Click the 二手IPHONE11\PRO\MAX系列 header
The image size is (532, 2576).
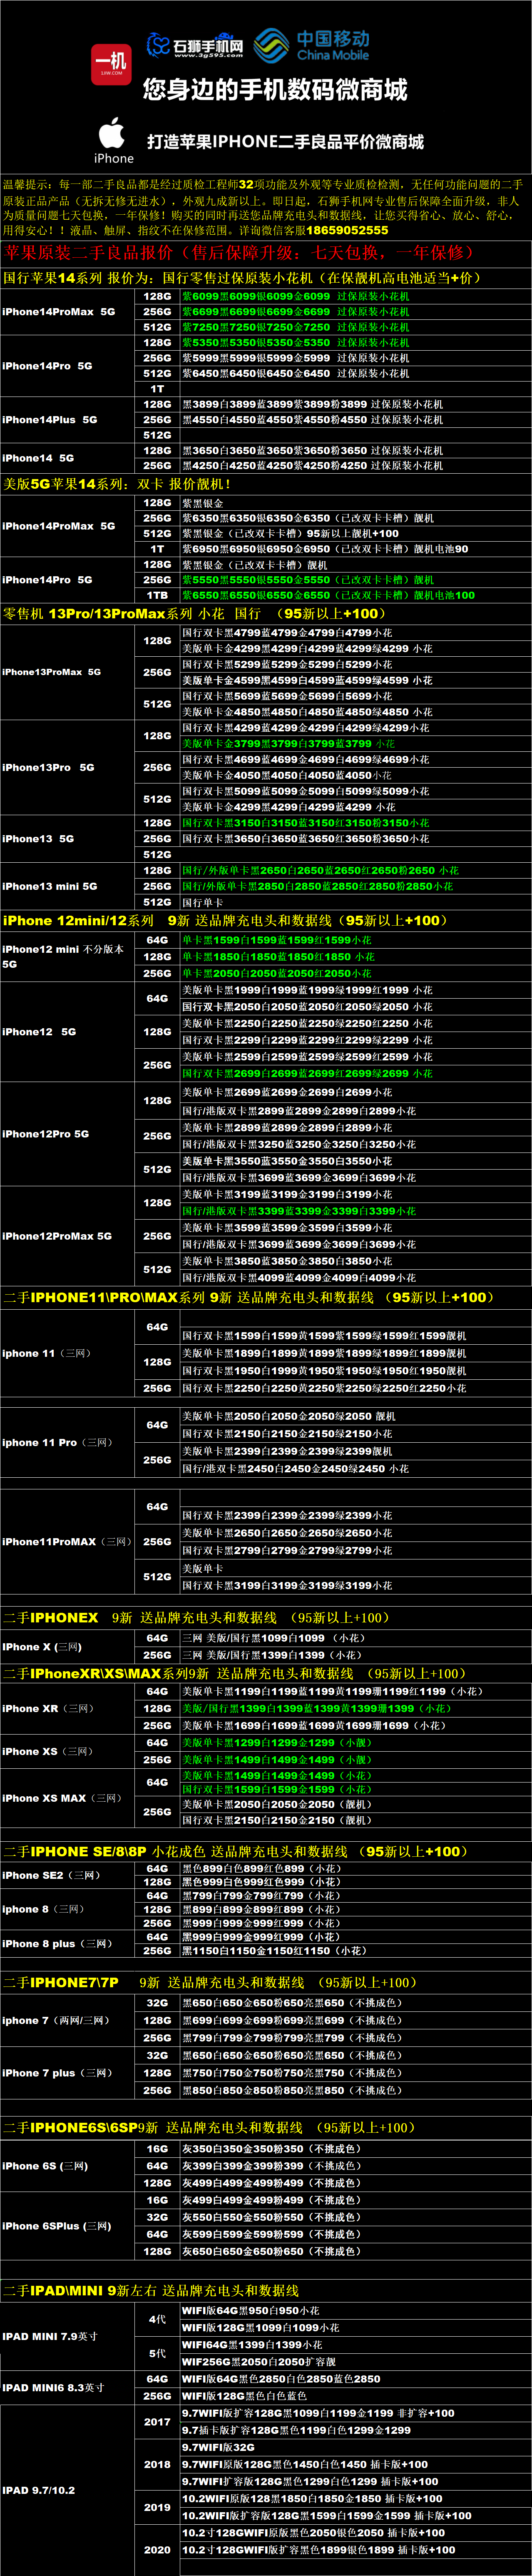[x=249, y=1297]
